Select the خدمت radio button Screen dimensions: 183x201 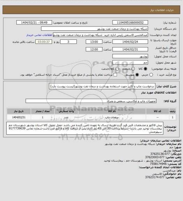coord(133,69)
